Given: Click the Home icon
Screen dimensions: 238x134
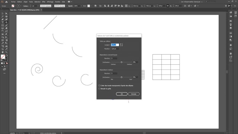Looking at the screenshot, I should point(6,2).
